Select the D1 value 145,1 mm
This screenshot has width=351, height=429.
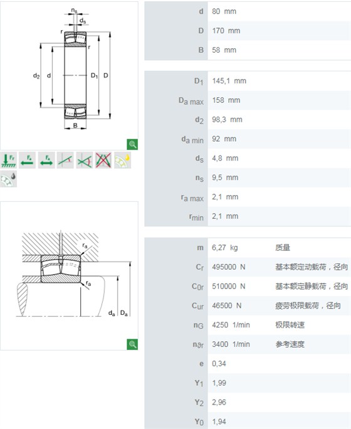229,81
